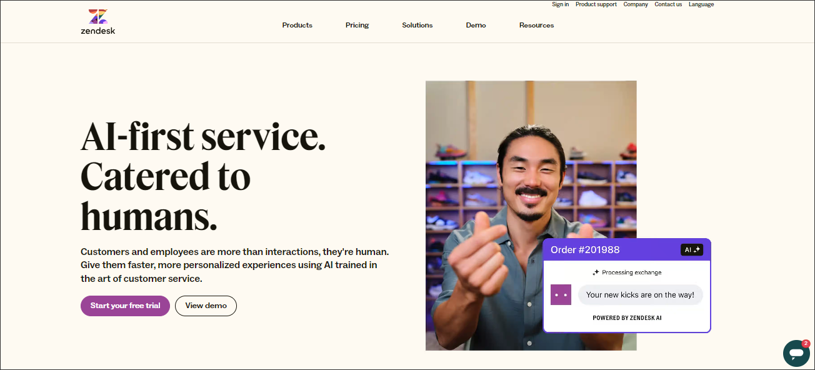The image size is (815, 370).
Task: Click the 'AI-first service.' headline
Action: [x=203, y=136]
